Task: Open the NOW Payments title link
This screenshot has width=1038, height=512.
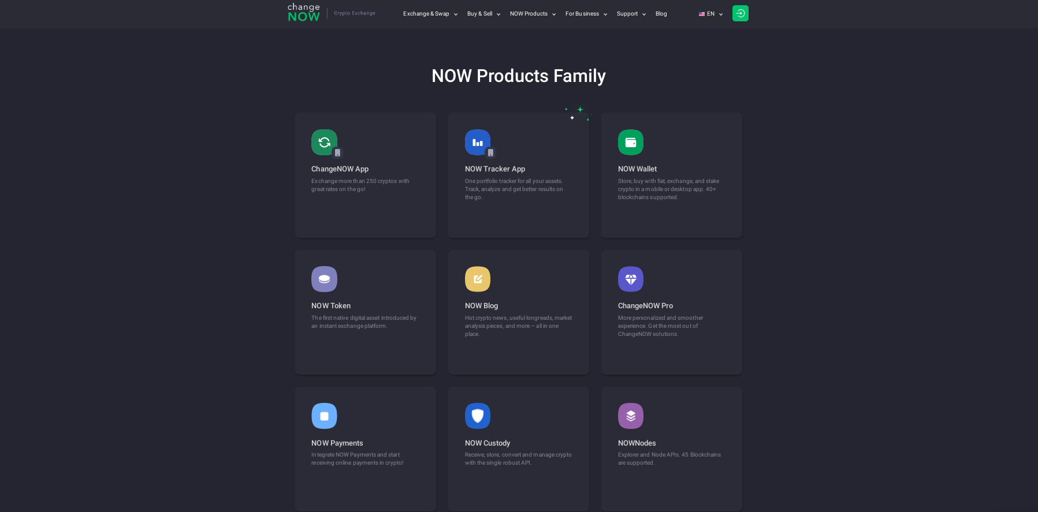Action: 337,443
